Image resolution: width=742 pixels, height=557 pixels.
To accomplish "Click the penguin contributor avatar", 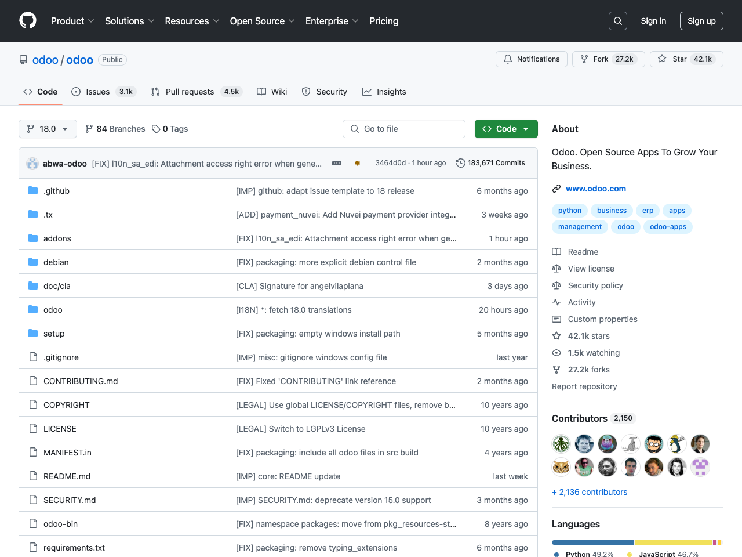I will pyautogui.click(x=677, y=444).
